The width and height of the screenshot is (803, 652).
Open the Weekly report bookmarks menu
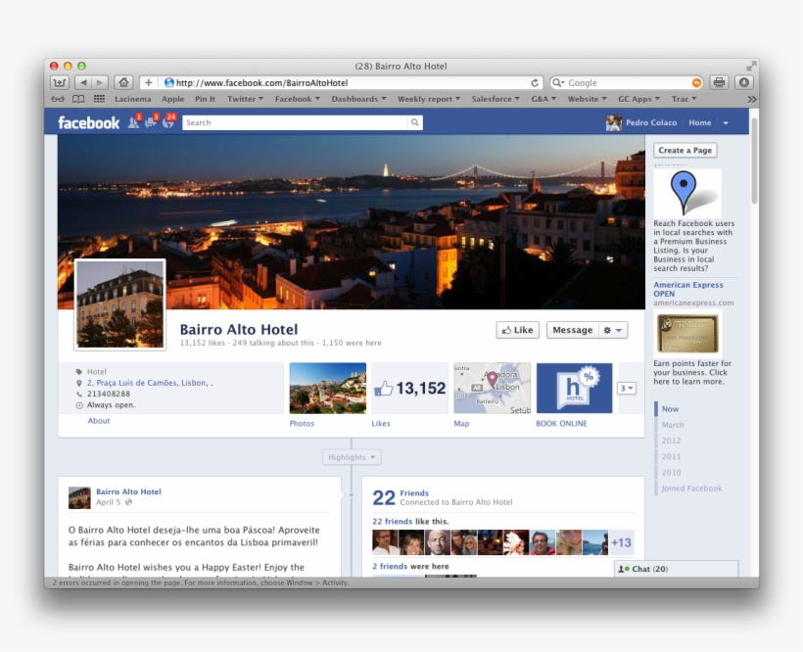tap(429, 98)
